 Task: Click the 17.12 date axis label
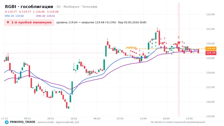pos(5,119)
